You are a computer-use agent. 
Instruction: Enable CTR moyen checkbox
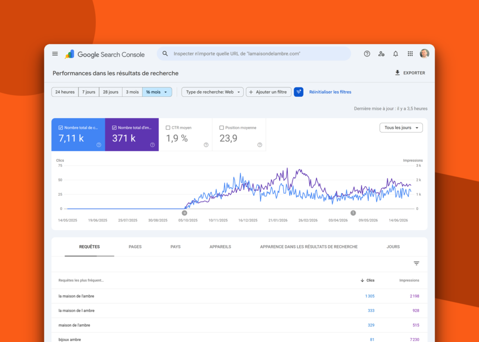coord(168,128)
